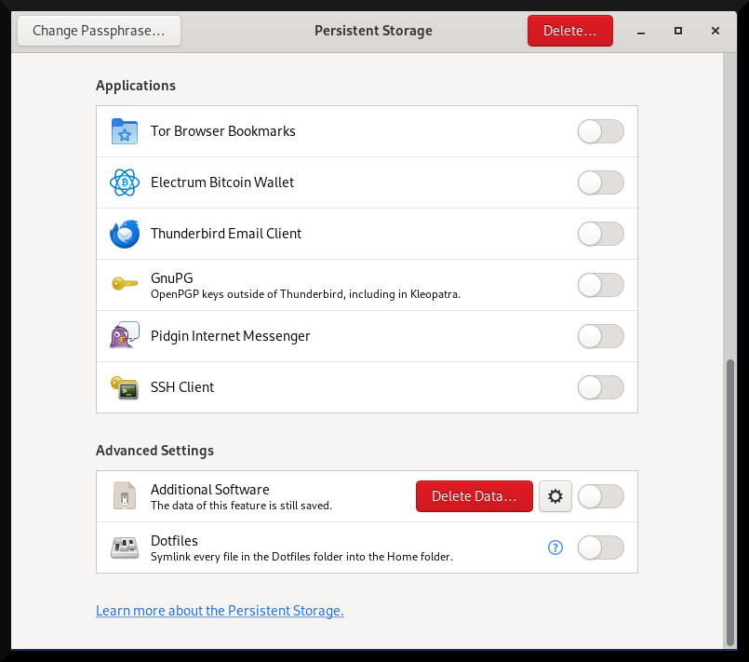
Task: Click the Dotfiles icon
Action: [x=124, y=547]
